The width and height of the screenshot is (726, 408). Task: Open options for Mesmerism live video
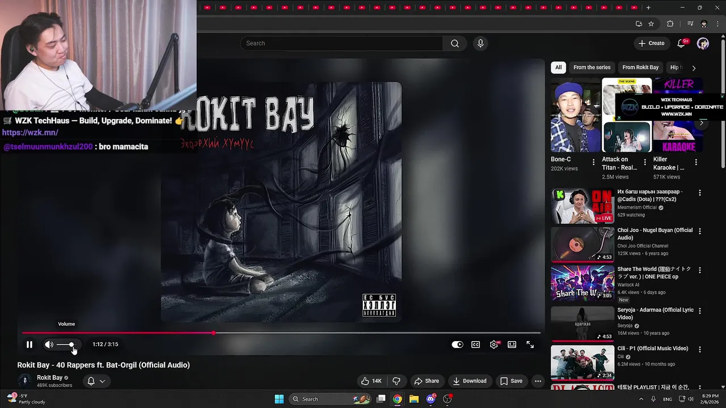[x=699, y=193]
